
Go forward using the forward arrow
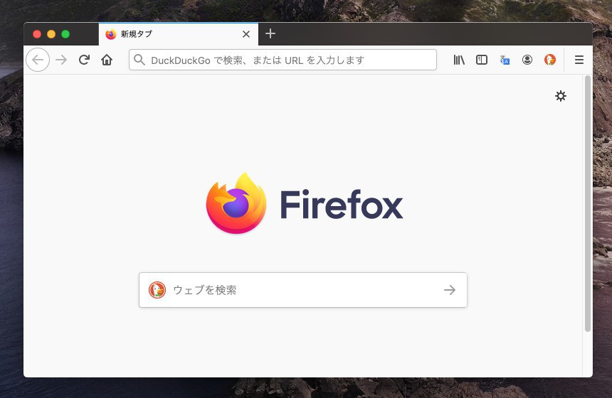pos(61,60)
